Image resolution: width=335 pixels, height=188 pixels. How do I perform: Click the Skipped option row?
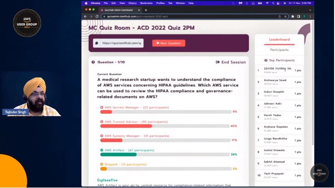tap(123, 164)
